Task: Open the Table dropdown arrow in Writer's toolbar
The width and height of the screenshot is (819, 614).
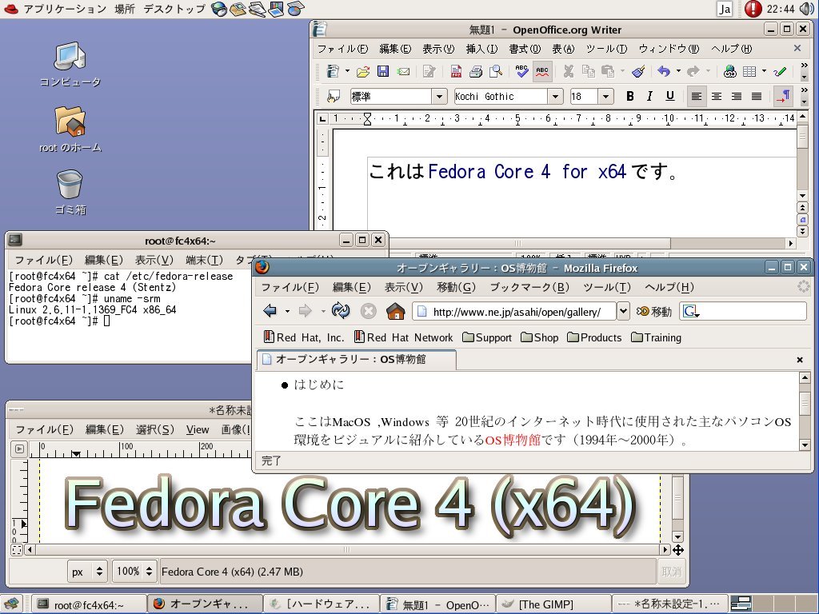Action: point(764,71)
